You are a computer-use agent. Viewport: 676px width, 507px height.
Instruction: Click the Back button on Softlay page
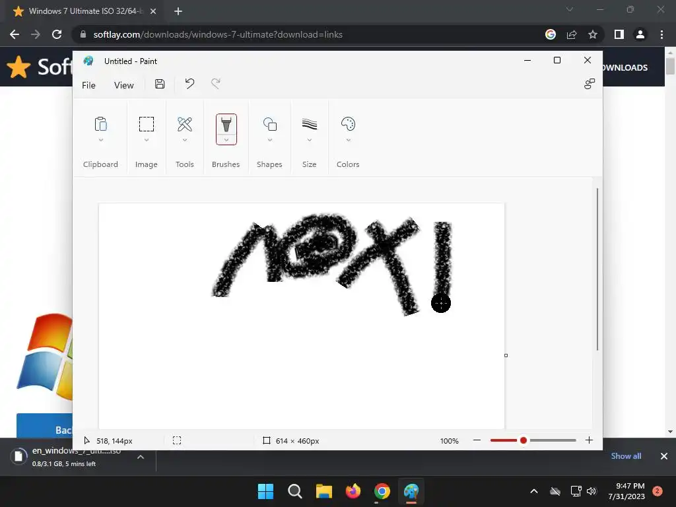click(45, 426)
